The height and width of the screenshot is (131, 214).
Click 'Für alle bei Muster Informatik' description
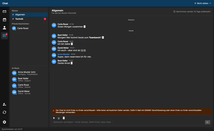click(64, 13)
